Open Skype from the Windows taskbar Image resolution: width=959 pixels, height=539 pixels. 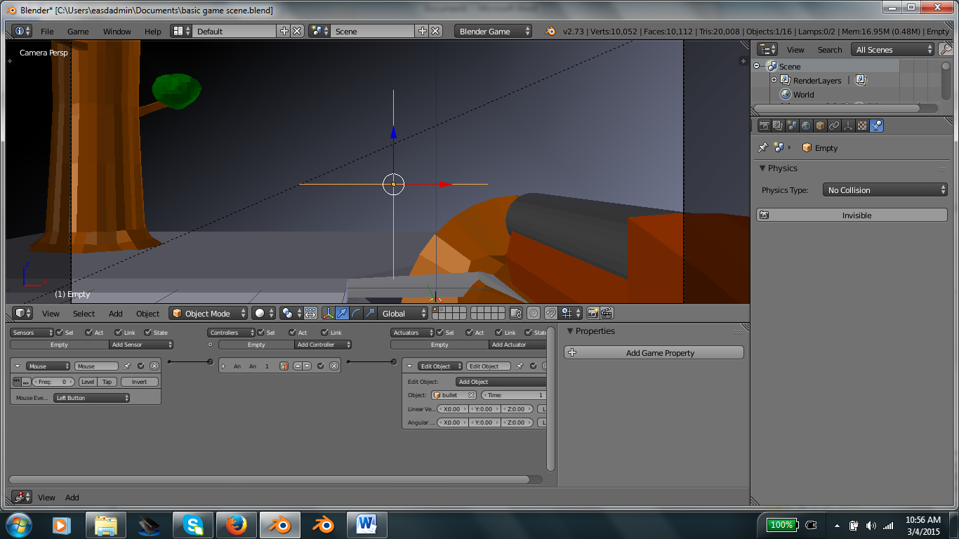(x=193, y=525)
